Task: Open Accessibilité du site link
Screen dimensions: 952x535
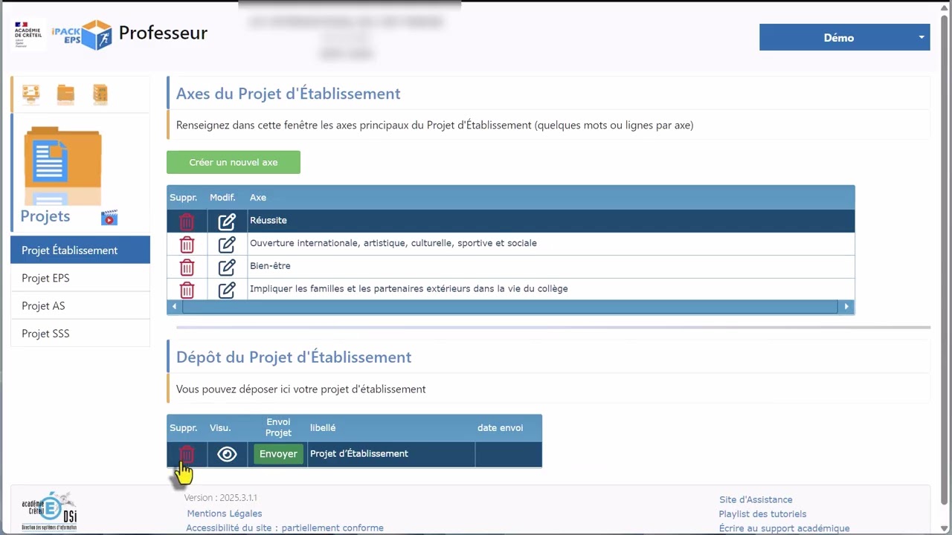Action: tap(285, 528)
